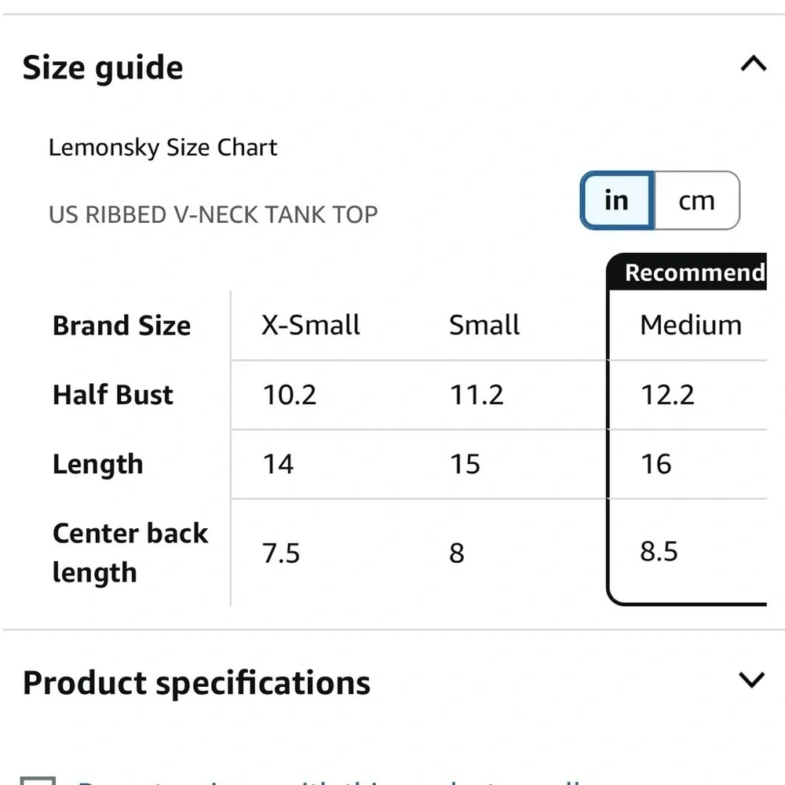Click the X-Small column header
Screen dimensions: 785x785
tap(309, 324)
